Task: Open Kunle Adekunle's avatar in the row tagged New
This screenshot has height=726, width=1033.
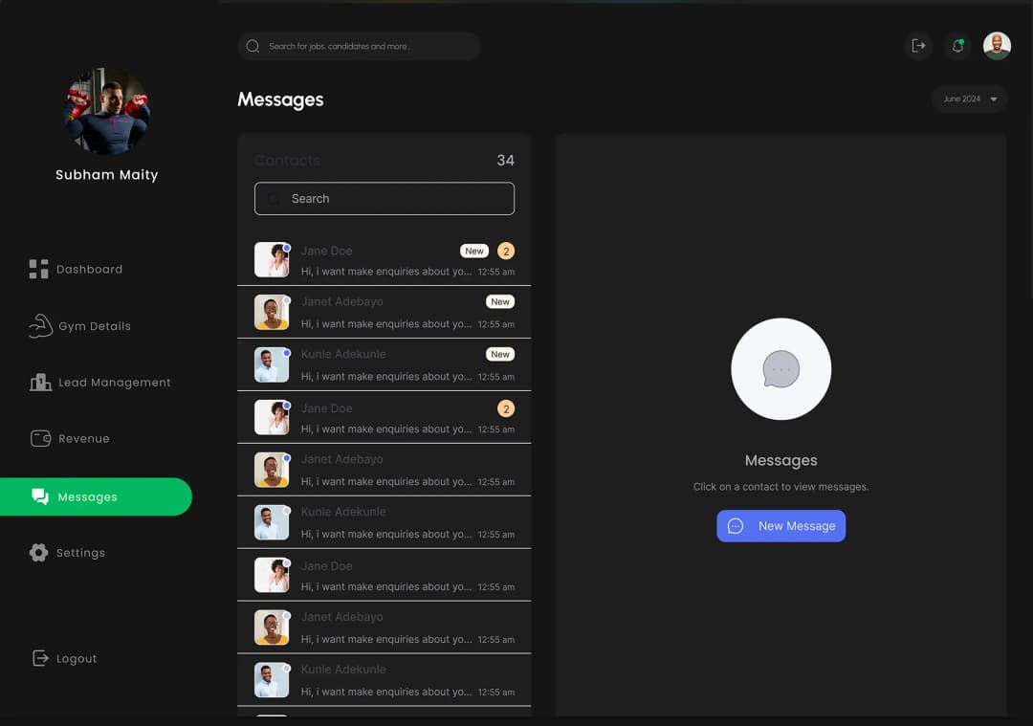Action: [x=272, y=364]
